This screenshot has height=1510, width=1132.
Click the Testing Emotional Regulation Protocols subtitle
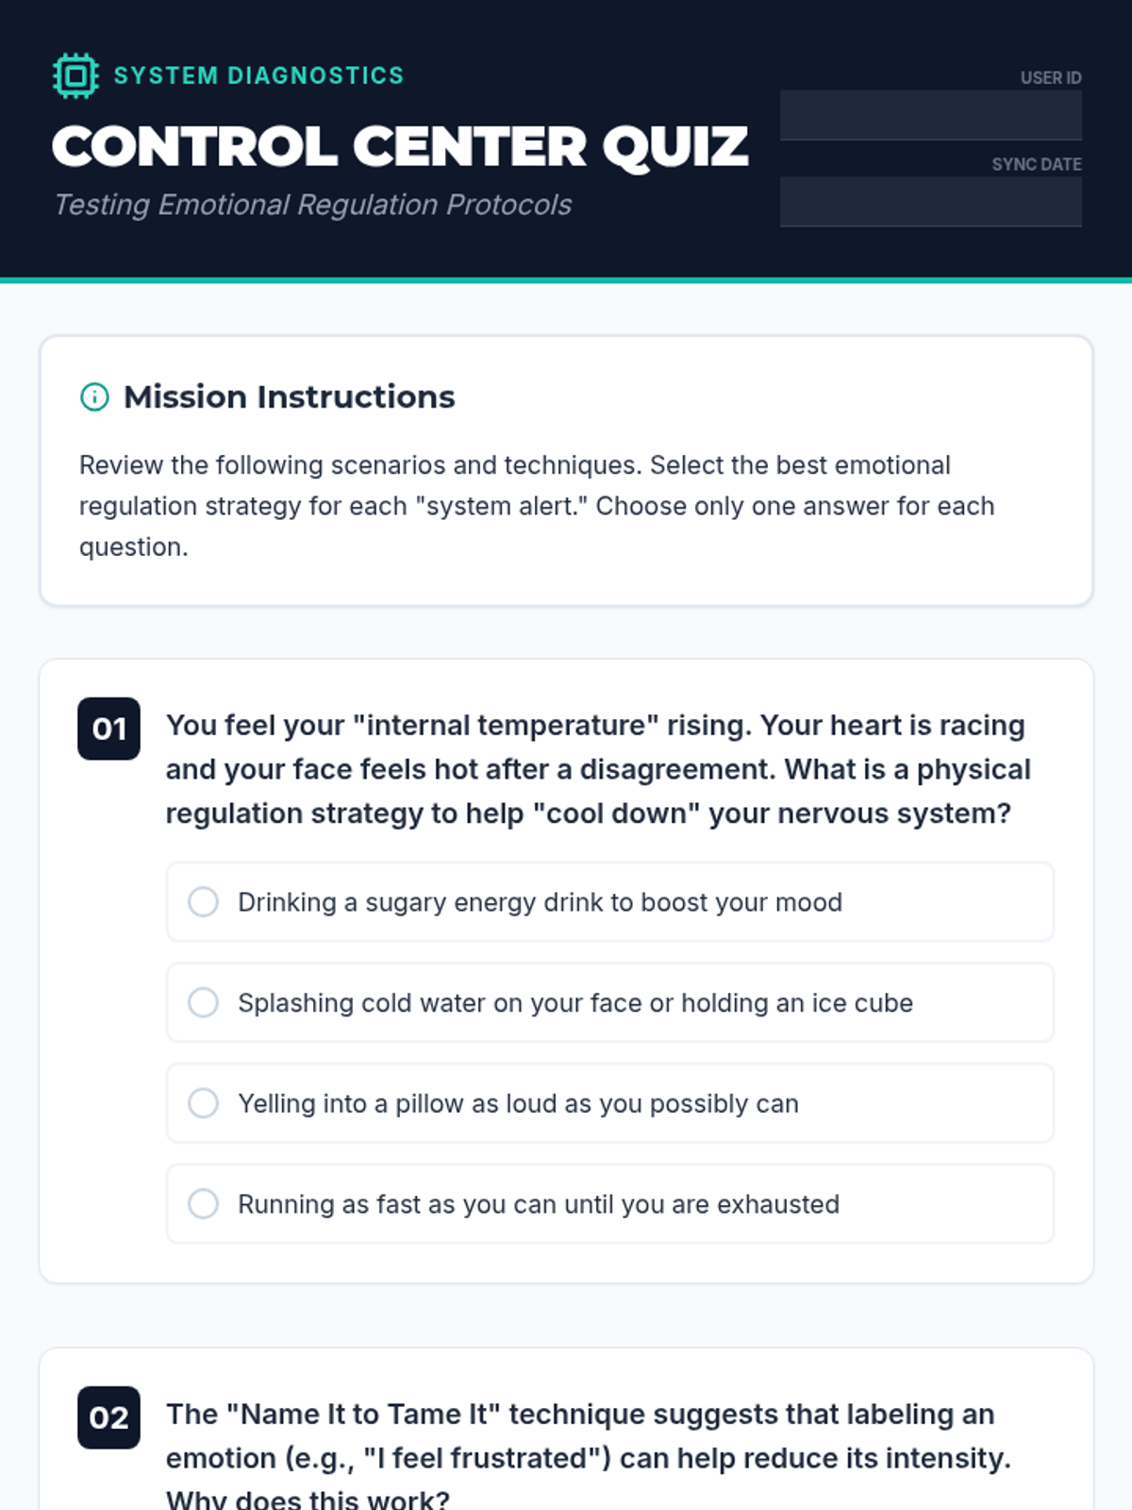click(x=312, y=205)
